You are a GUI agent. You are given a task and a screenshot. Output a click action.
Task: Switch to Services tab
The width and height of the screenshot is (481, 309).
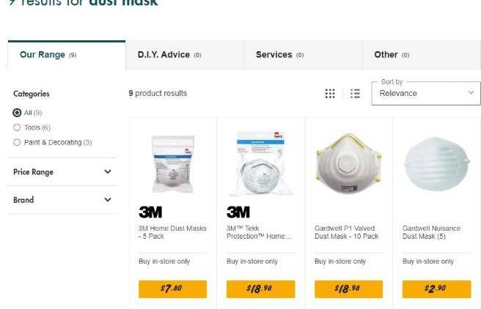(303, 55)
